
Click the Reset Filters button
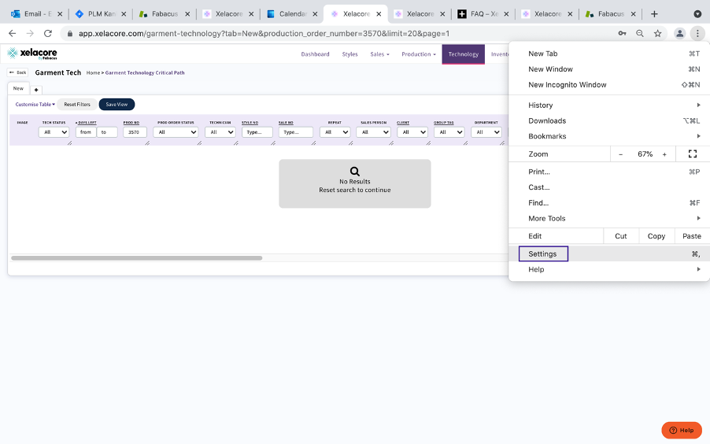pos(77,104)
